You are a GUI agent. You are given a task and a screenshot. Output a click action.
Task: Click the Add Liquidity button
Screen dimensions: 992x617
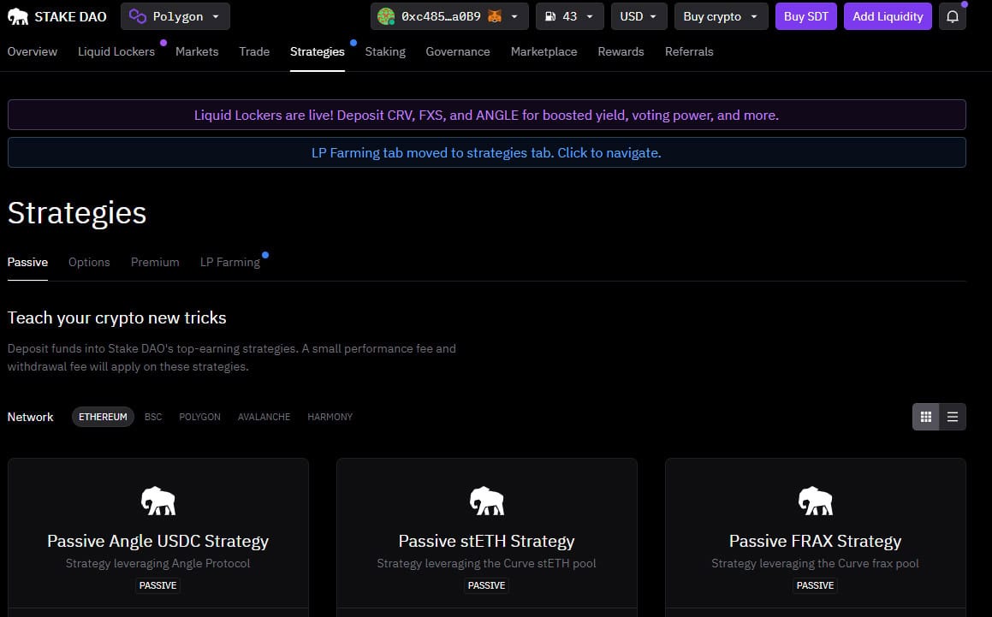pyautogui.click(x=888, y=15)
